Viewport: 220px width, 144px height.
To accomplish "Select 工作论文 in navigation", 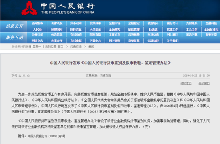I will pyautogui.click(x=115, y=35).
